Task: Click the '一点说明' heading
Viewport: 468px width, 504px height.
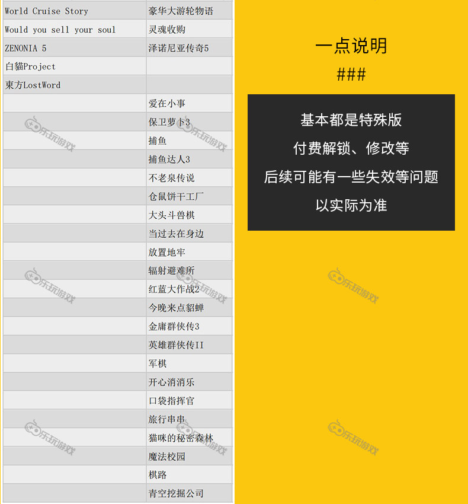Action: click(351, 46)
